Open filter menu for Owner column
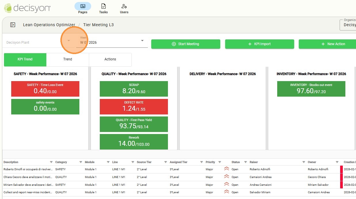 coord(337,162)
